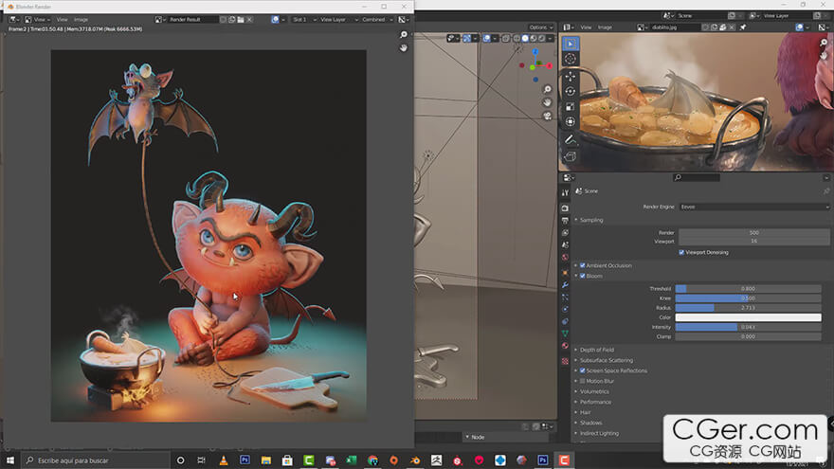834x469 pixels.
Task: Toggle camera view icon in 3D viewport
Action: click(x=547, y=116)
